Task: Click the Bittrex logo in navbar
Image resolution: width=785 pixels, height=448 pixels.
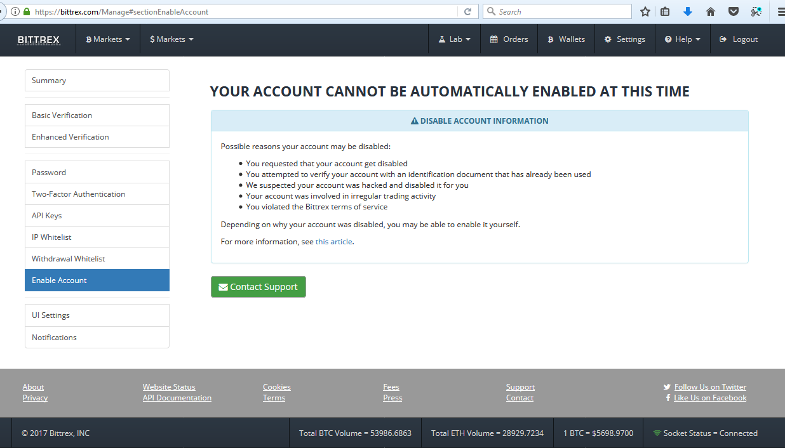Action: coord(38,39)
